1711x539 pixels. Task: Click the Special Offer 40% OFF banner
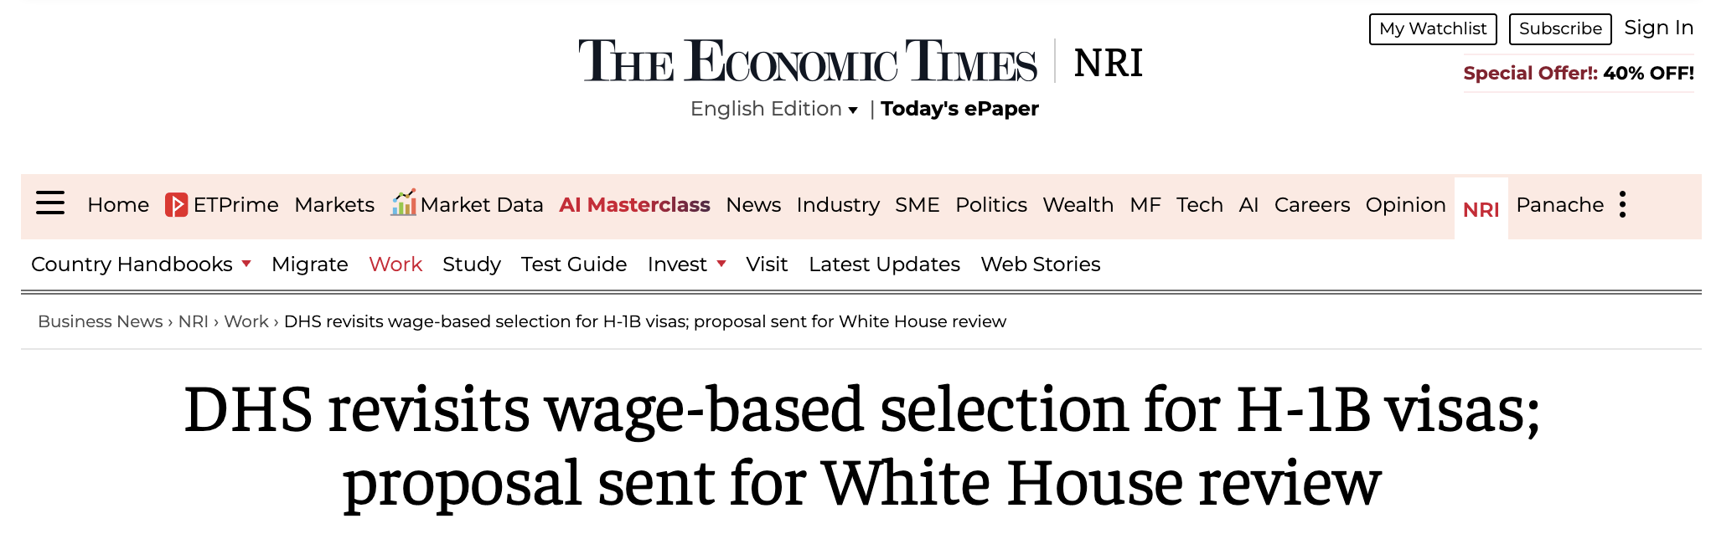click(1578, 73)
